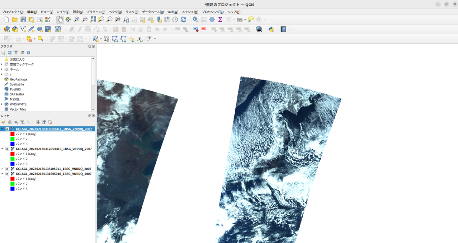Screen dimensions: 458x243
Task: Toggle visibility of layer GC1SG1_202302150312D08410
Action: pos(7,149)
